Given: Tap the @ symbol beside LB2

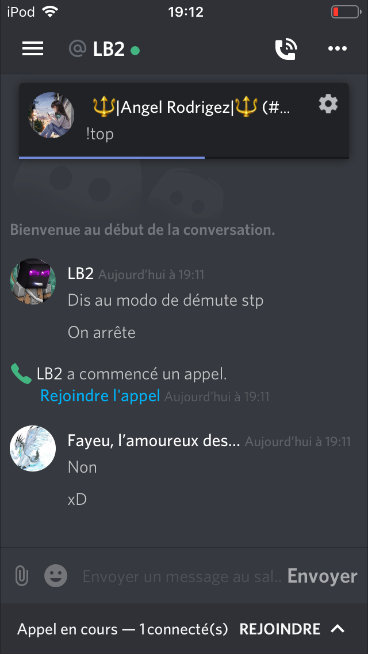Looking at the screenshot, I should [78, 49].
